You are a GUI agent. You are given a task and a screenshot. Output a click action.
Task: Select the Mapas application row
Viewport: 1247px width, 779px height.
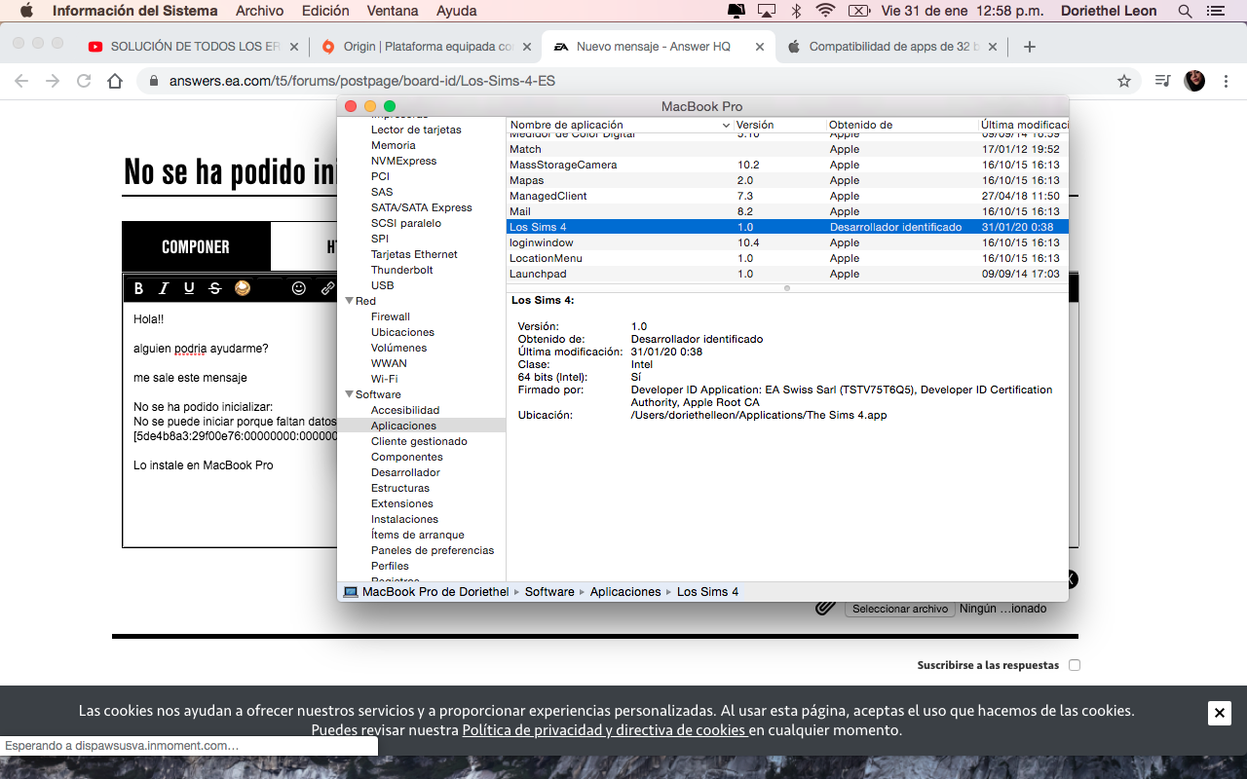pos(787,180)
